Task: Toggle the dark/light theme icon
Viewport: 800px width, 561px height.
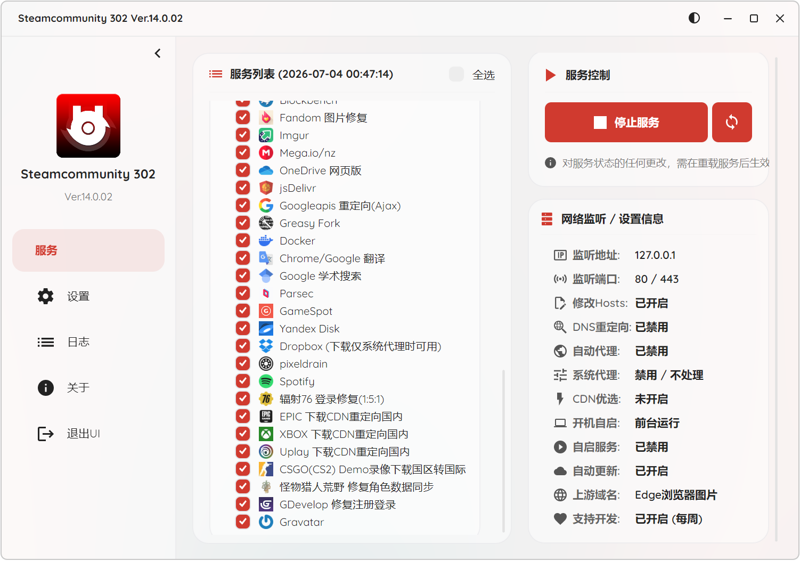Action: pos(694,18)
